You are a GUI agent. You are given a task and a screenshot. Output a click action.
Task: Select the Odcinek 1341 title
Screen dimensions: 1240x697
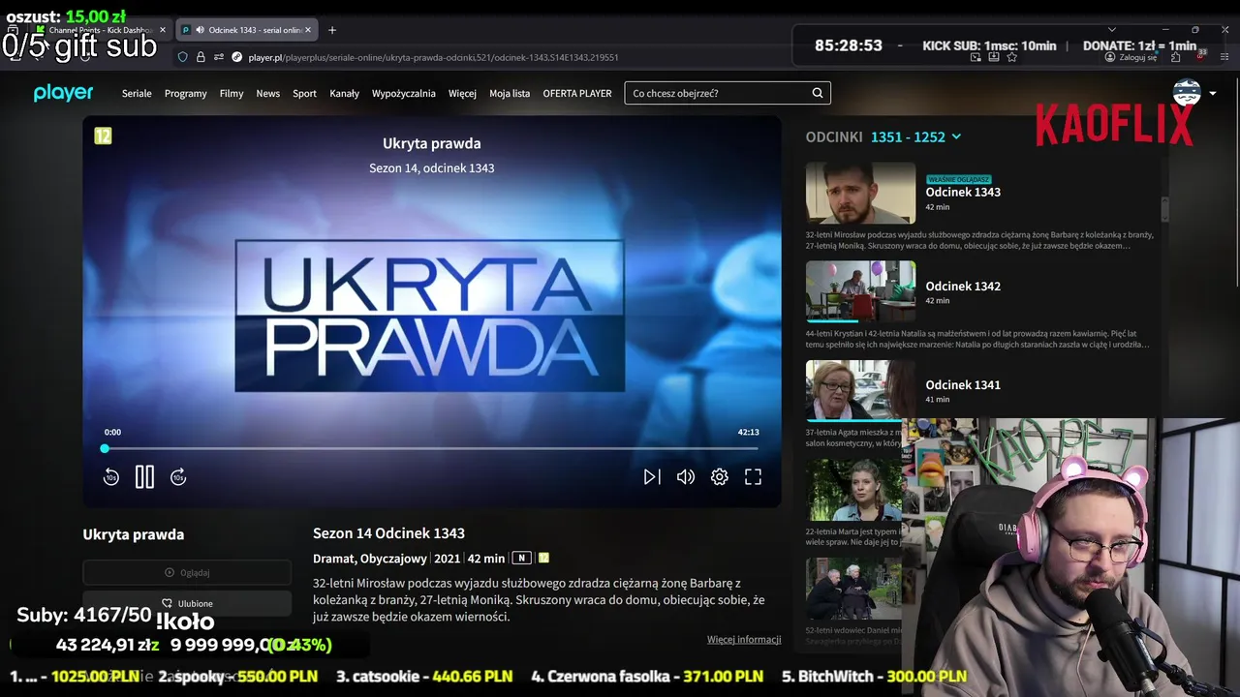point(963,384)
